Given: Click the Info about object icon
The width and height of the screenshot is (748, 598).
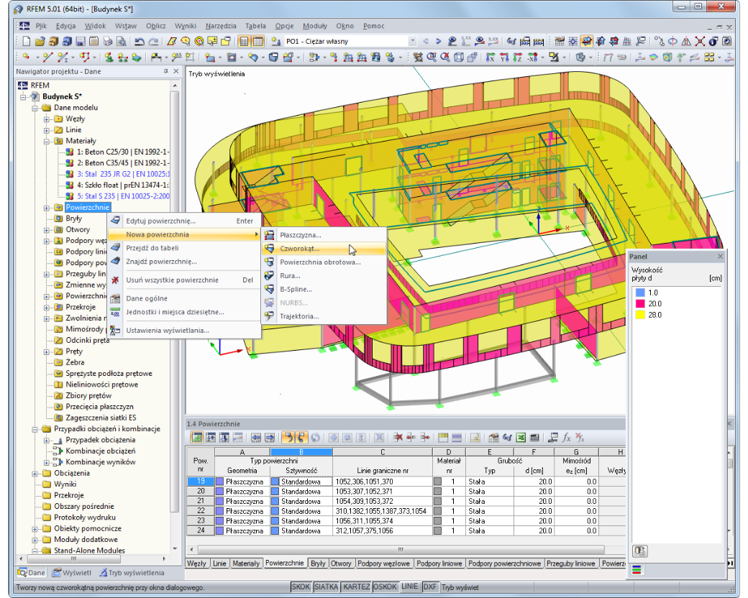Looking at the screenshot, I should [713, 42].
